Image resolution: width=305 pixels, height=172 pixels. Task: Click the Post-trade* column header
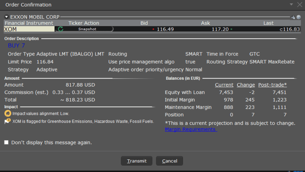coord(272,85)
